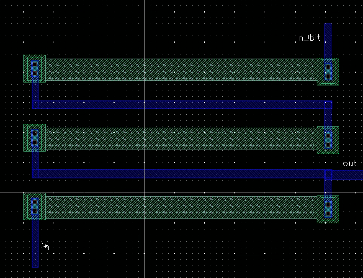
Task: Click the origin crosshair intersection point
Action: coord(144,193)
